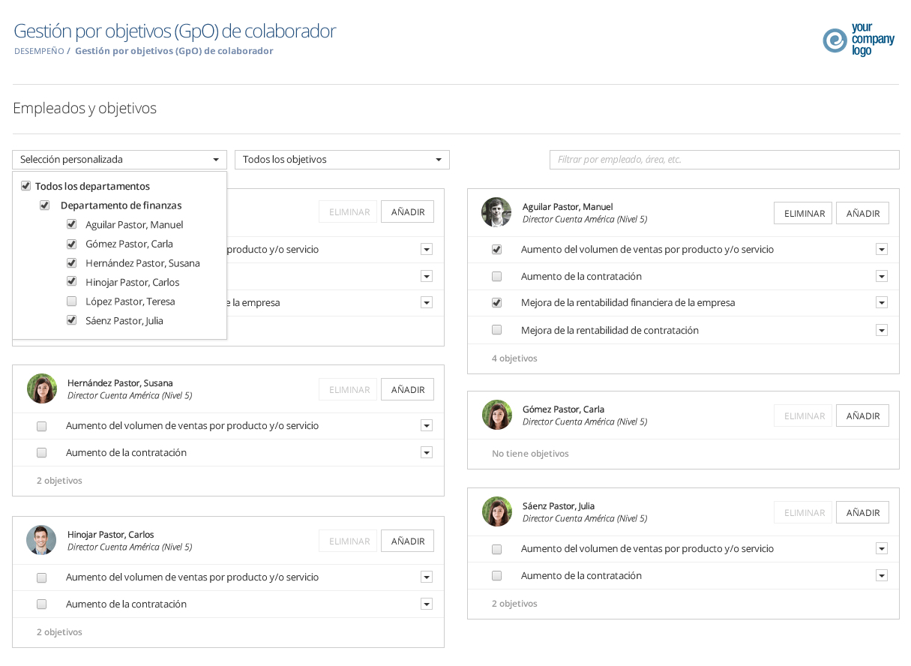Click Manuel Aguilar Pastor's profile photo
The height and width of the screenshot is (666, 911).
click(496, 212)
